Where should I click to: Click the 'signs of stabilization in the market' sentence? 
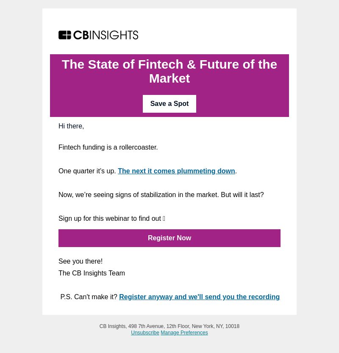tap(161, 195)
